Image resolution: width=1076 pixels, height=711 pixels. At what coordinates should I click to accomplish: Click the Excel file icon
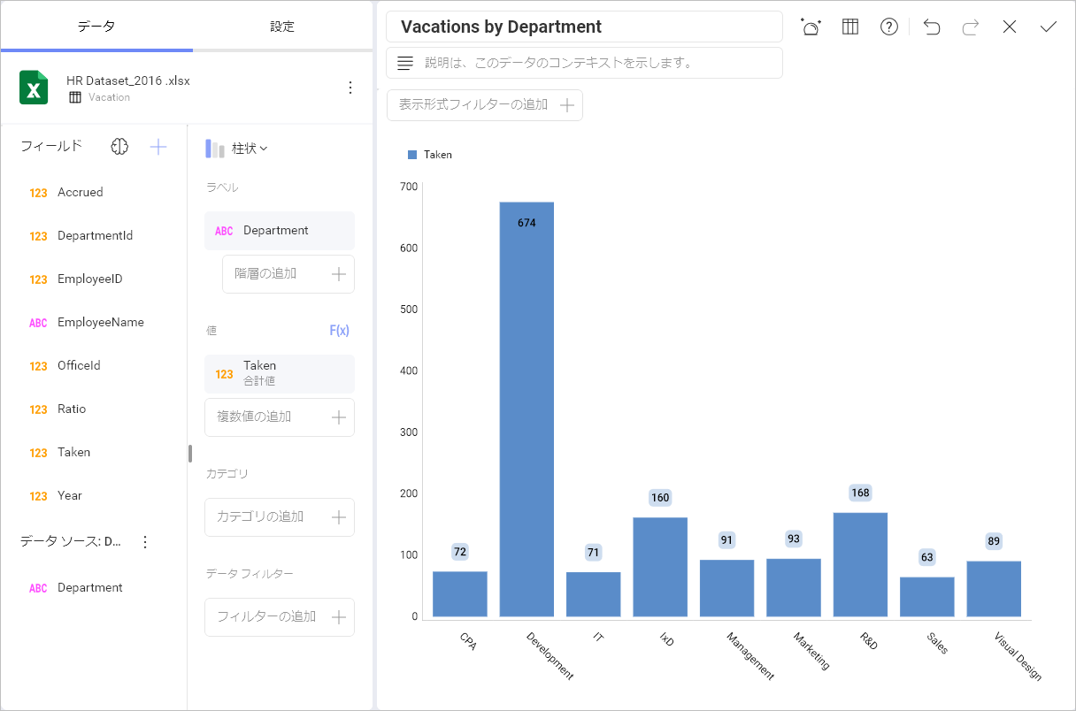click(34, 88)
